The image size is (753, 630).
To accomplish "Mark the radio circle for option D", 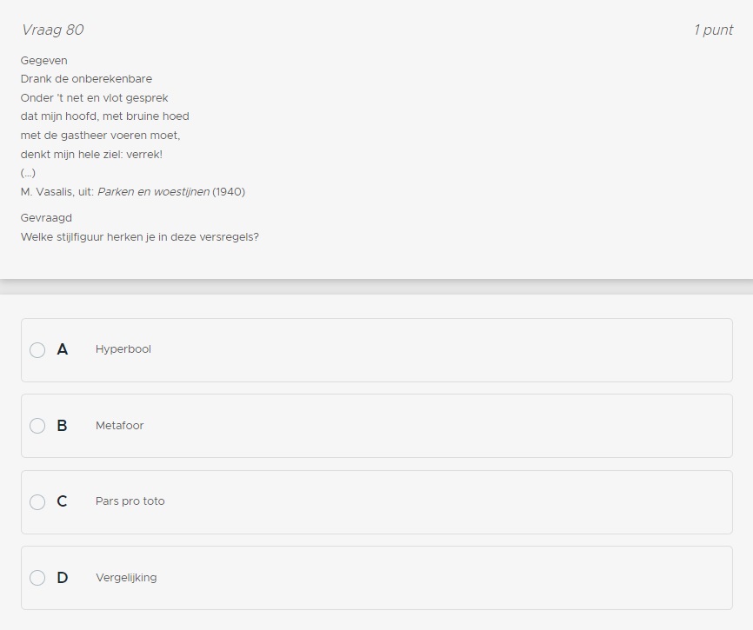I will click(x=37, y=578).
